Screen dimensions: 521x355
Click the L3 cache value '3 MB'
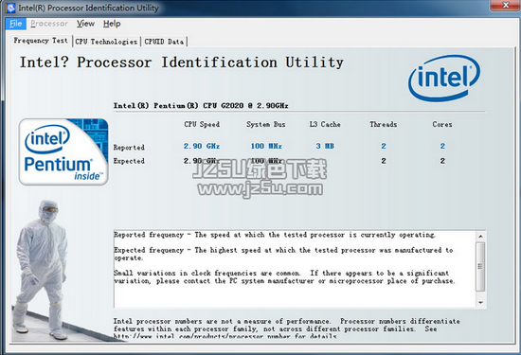325,146
